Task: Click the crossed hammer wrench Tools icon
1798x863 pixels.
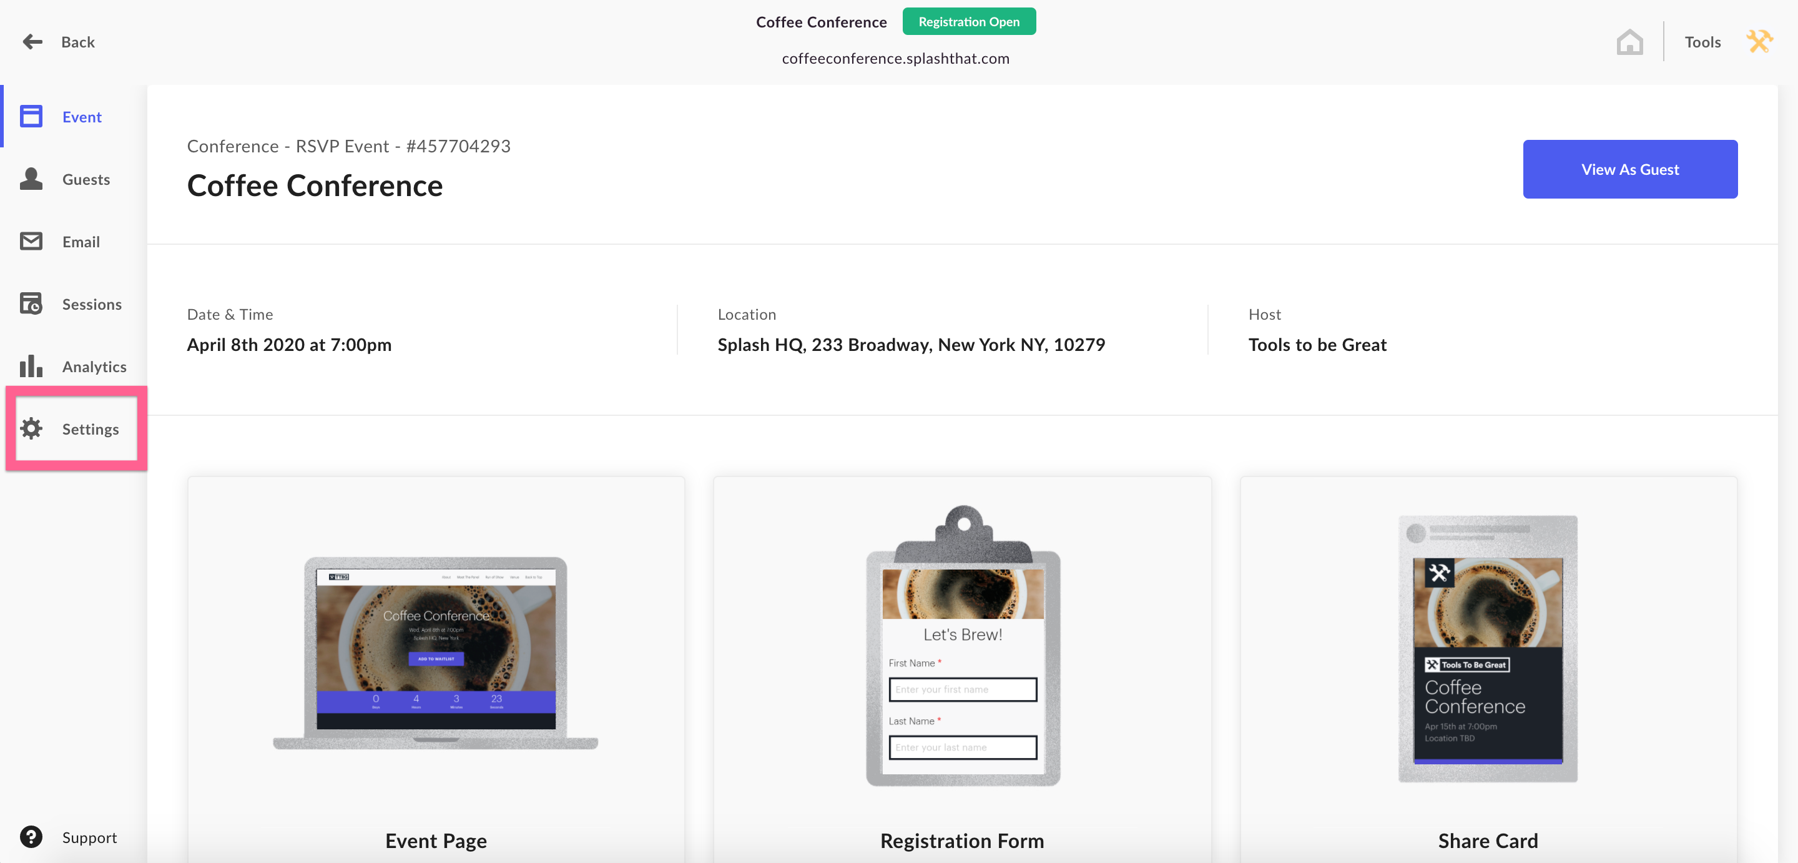Action: tap(1759, 42)
